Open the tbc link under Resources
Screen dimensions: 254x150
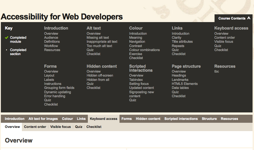[217, 71]
